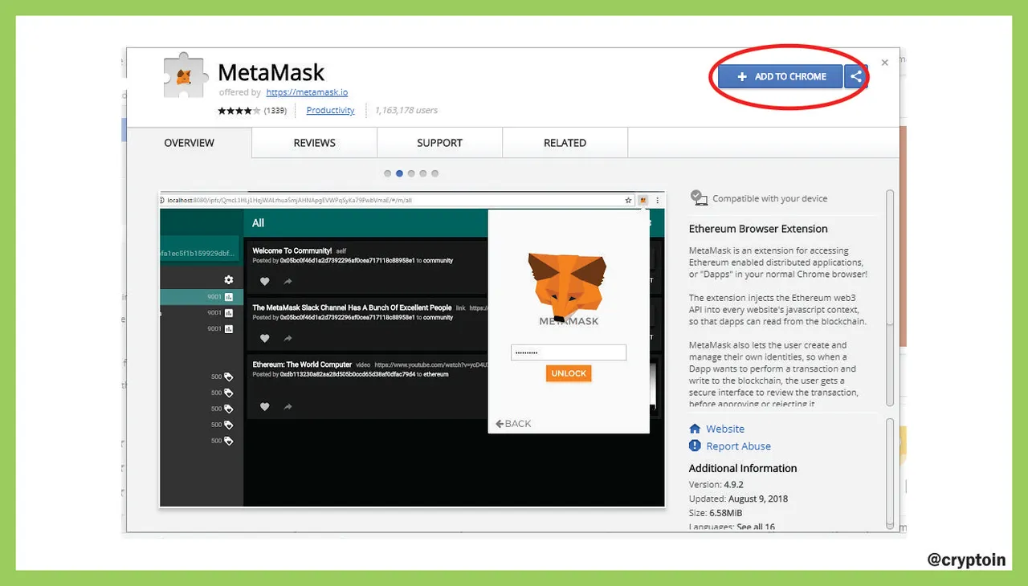Screen dimensions: 1028x586
Task: Close the MetaMask extension dialog
Action: click(884, 62)
